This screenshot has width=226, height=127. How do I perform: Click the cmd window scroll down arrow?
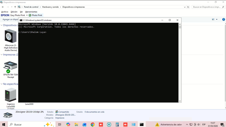point(180,101)
